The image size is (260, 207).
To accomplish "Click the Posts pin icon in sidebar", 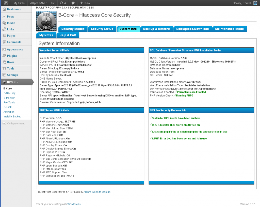I will point(5,16).
